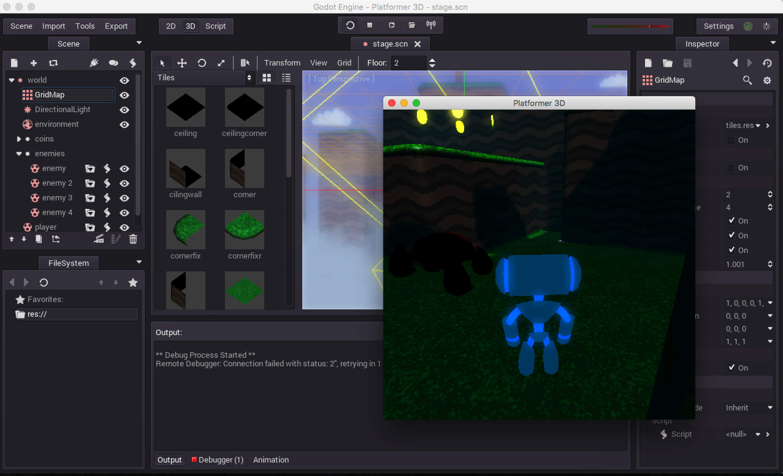Click the favorite star in FileSystem

click(x=133, y=282)
